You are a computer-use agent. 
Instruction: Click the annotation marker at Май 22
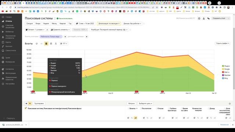click(137, 91)
